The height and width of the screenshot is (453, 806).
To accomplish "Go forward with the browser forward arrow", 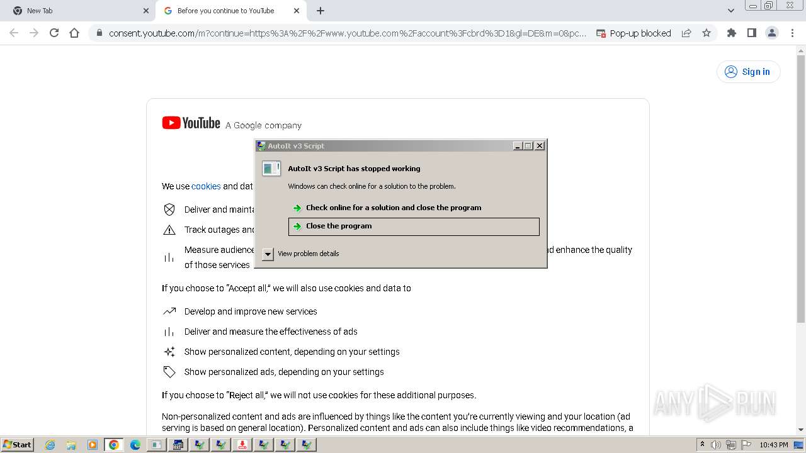I will 34,33.
